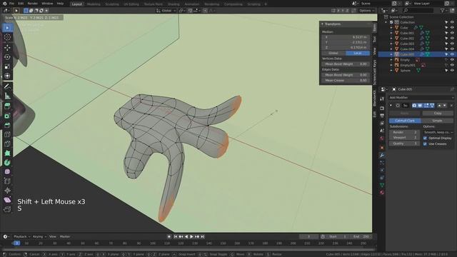The height and width of the screenshot is (257, 457).
Task: Open the Modifier properties wrench tab
Action: point(382,156)
